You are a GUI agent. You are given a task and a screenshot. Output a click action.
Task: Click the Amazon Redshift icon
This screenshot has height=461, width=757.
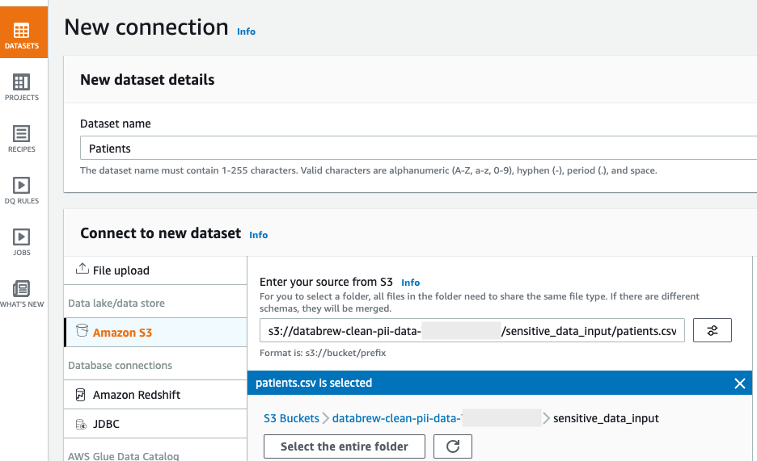pyautogui.click(x=81, y=395)
